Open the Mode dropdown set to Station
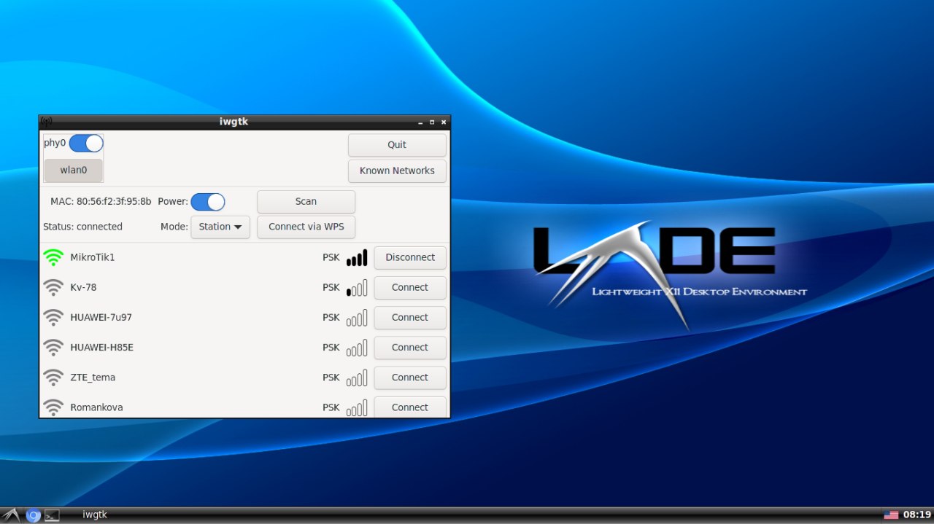The width and height of the screenshot is (934, 524). point(220,227)
